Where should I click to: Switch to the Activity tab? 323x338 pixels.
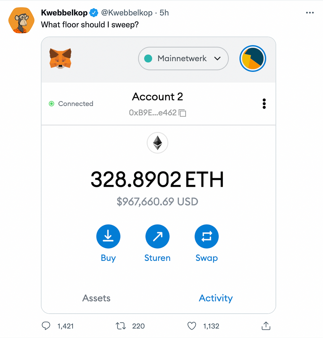pyautogui.click(x=216, y=298)
